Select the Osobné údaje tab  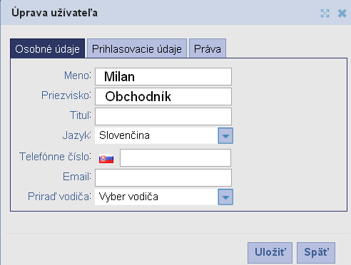(47, 48)
